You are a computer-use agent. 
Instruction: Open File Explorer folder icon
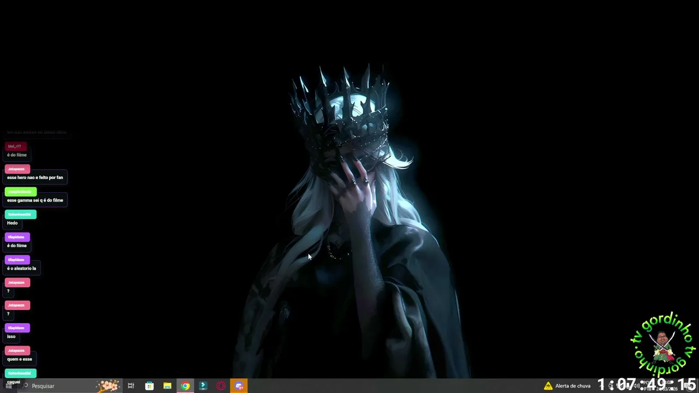(167, 386)
